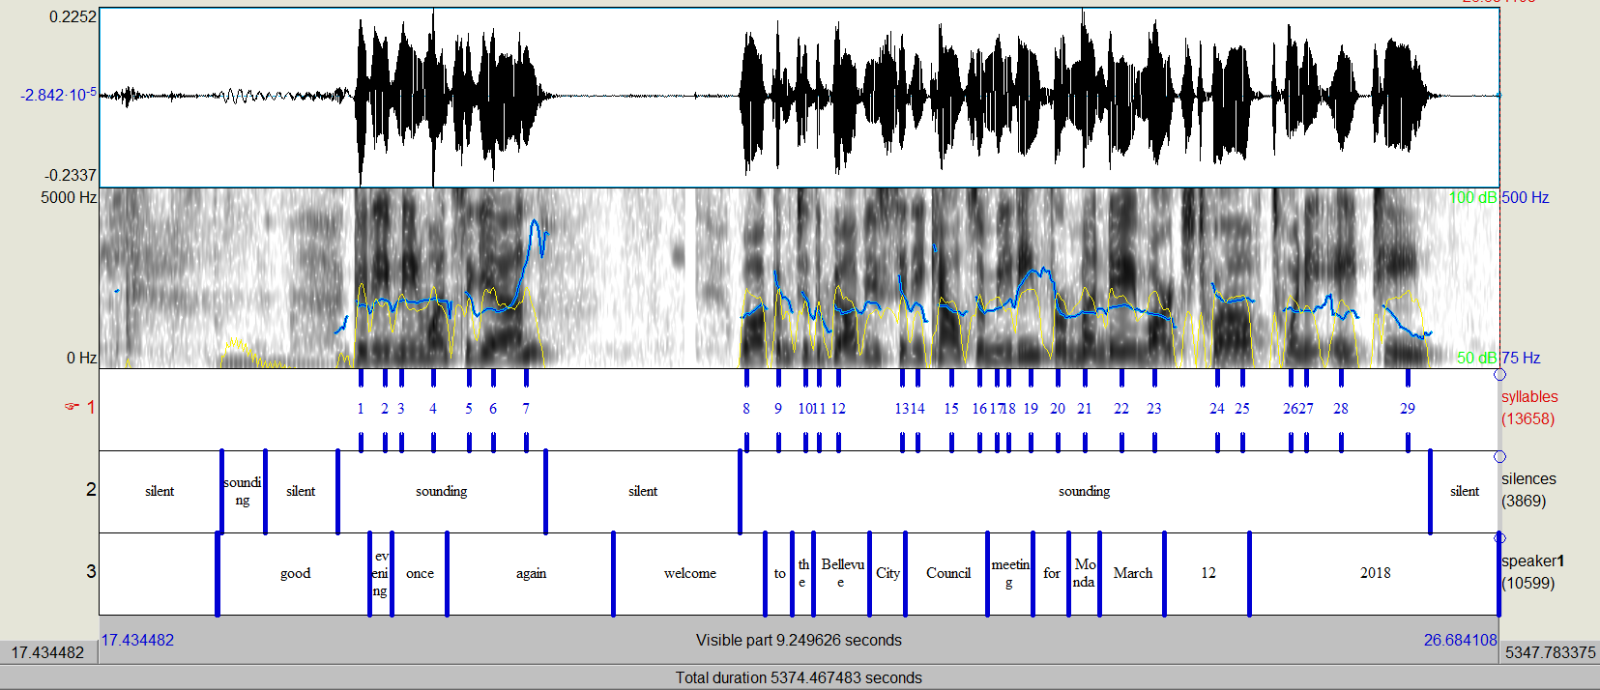Select the word interval "2018"

coord(1375,573)
